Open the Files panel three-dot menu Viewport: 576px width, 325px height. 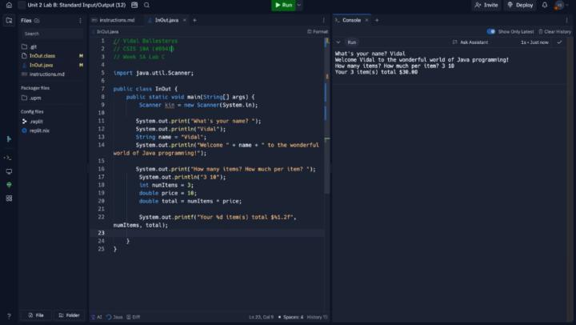[x=80, y=21]
